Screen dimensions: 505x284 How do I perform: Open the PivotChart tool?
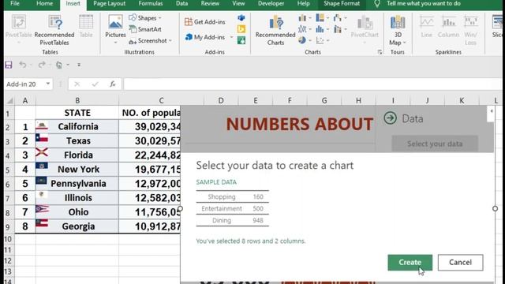365,29
